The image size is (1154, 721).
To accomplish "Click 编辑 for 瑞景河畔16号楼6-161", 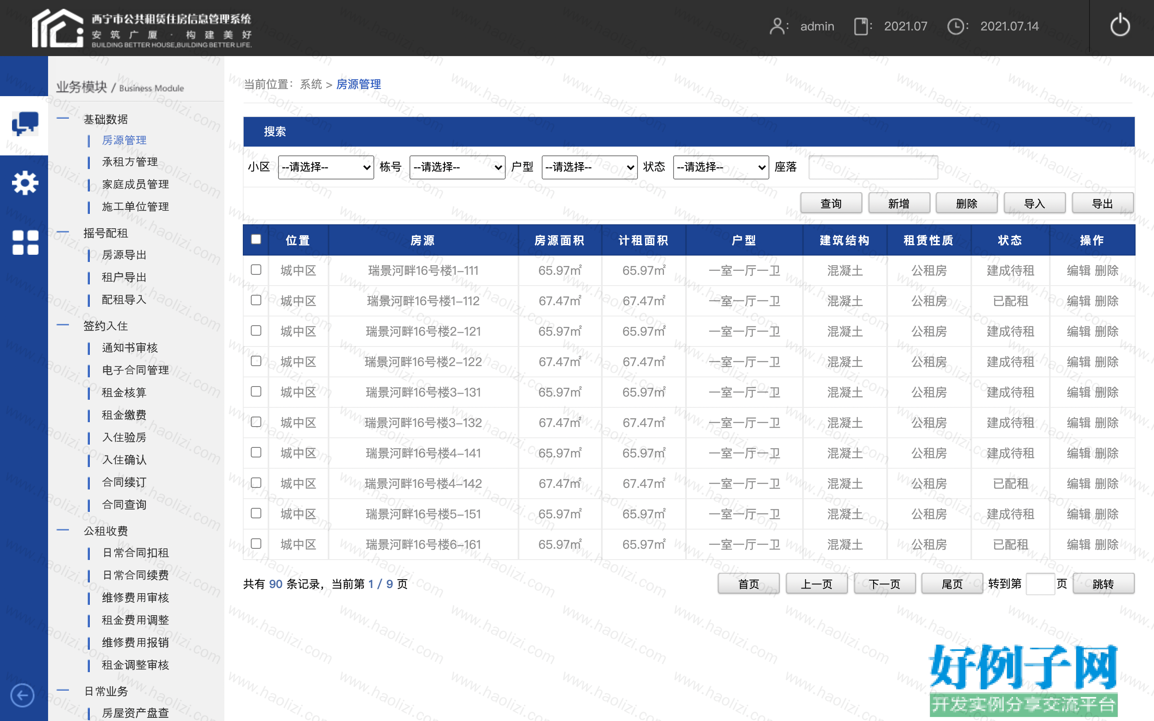I will (x=1079, y=545).
